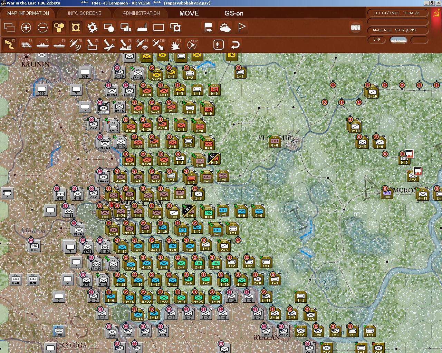The image size is (442, 353).
Task: Click the 149 value box
Action: pyautogui.click(x=377, y=40)
